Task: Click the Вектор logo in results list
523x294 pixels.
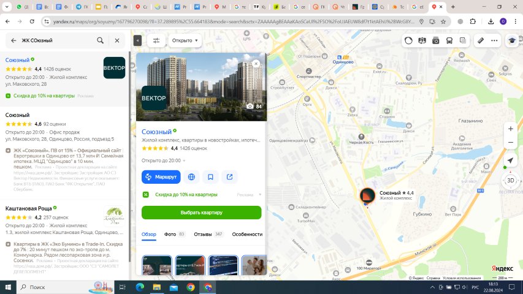Action: (x=114, y=67)
